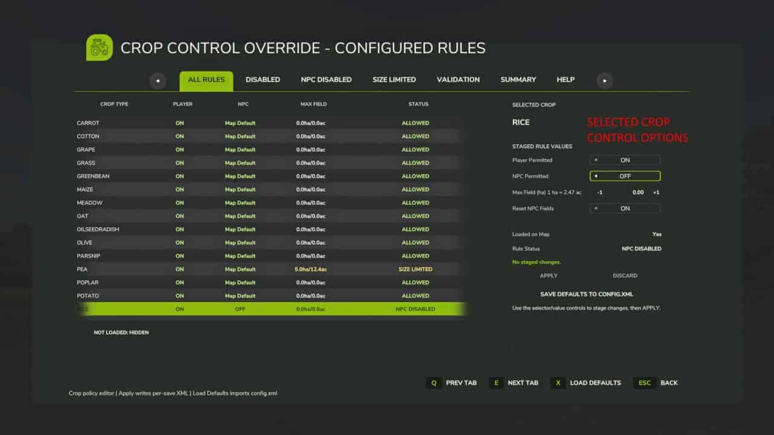Select the POTATO crop row
774x435 pixels.
point(271,296)
